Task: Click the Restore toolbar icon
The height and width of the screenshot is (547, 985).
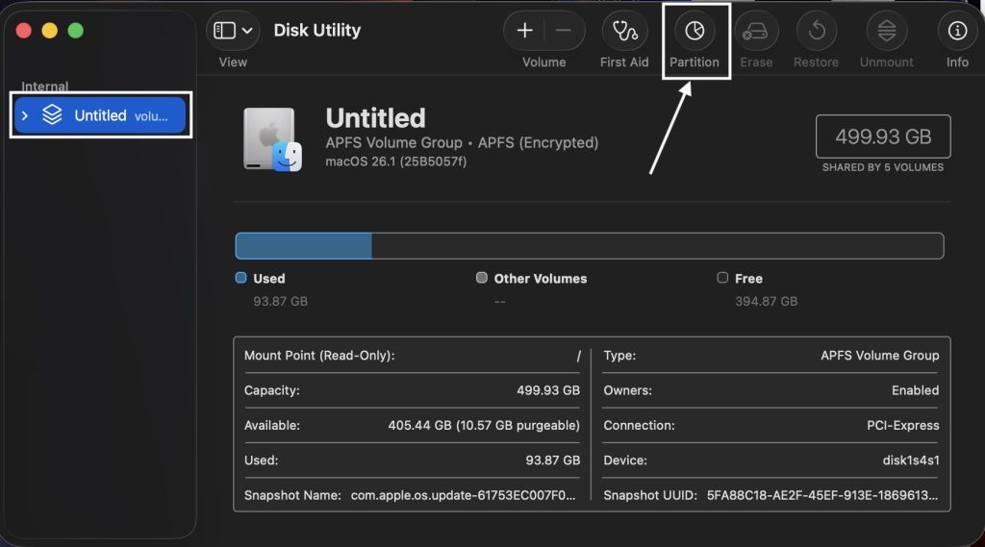Action: 817,31
